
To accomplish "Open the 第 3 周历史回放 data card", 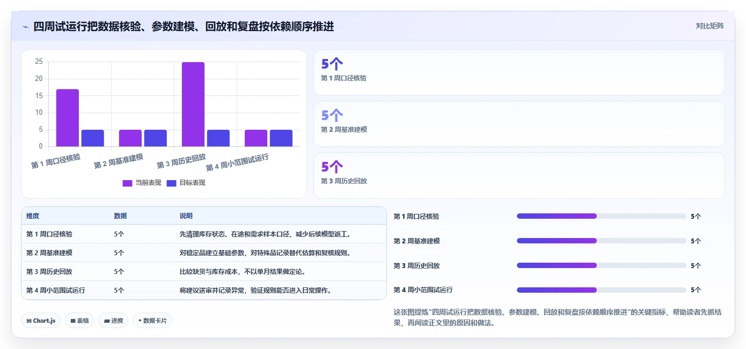I will click(519, 175).
